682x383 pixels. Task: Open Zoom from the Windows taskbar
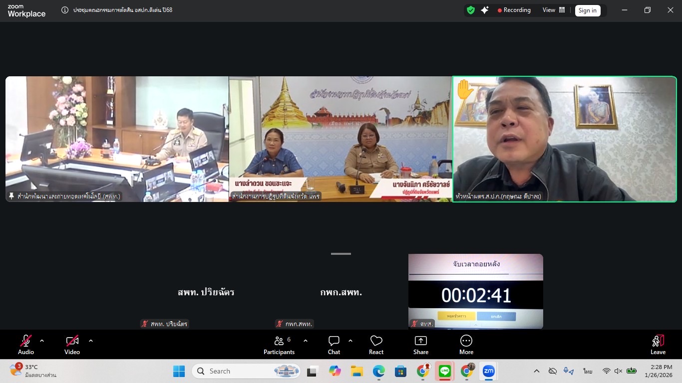(x=489, y=371)
